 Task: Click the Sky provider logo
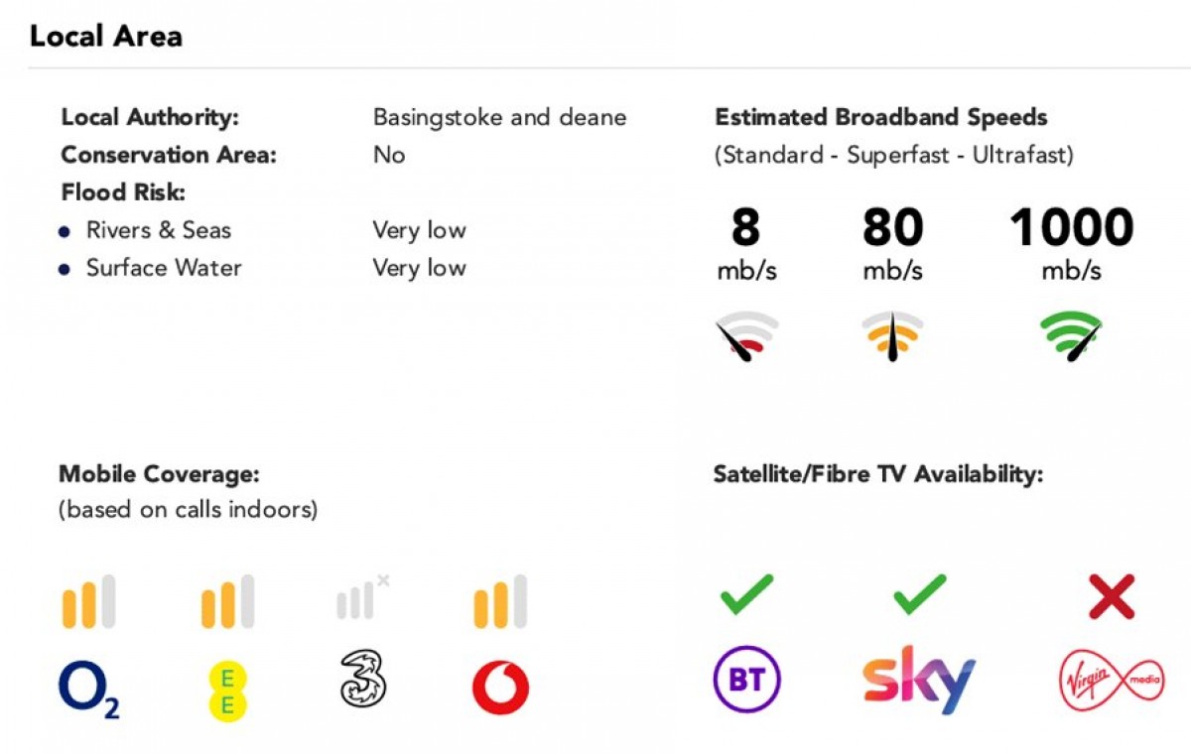tap(919, 680)
